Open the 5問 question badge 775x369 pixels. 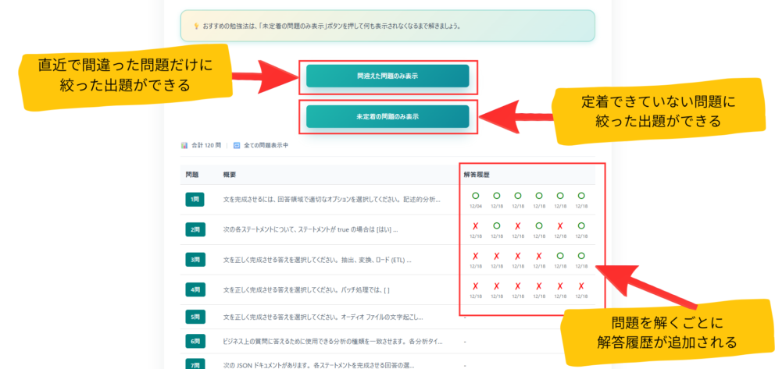(x=195, y=317)
